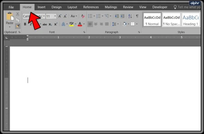
Task: Apply Text Effects outlined A icon
Action: pos(63,24)
